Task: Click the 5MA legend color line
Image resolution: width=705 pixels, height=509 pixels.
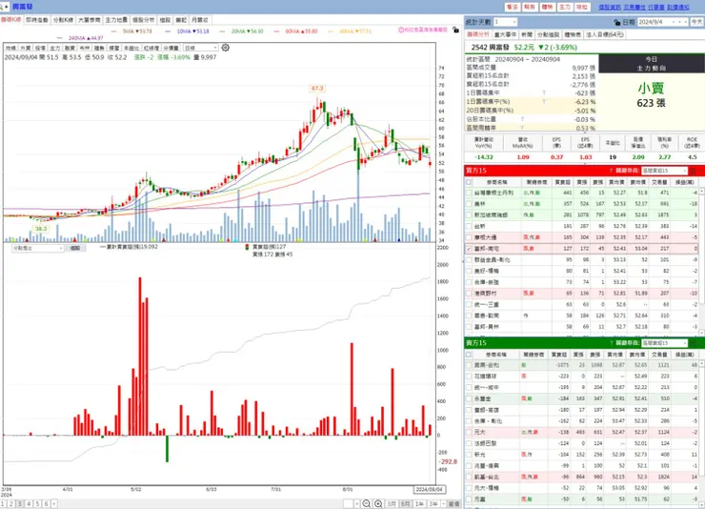Action: (x=113, y=31)
